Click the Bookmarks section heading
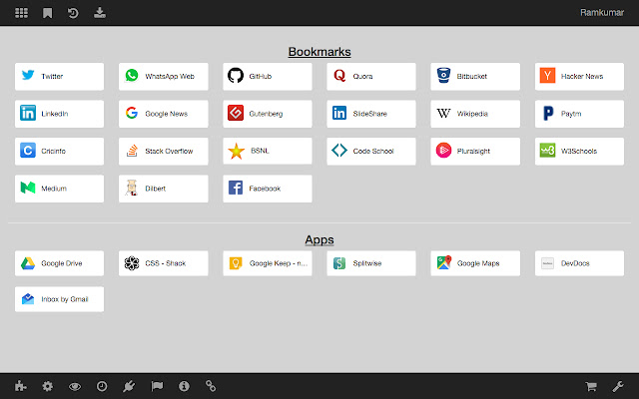 [x=319, y=52]
